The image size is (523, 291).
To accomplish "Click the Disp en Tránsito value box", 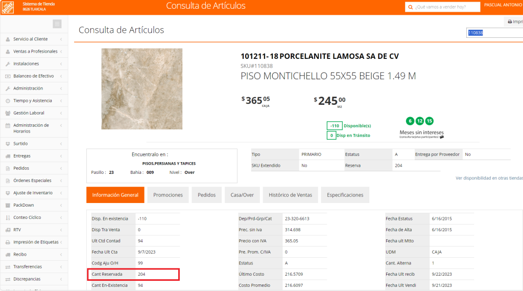I will (x=331, y=136).
